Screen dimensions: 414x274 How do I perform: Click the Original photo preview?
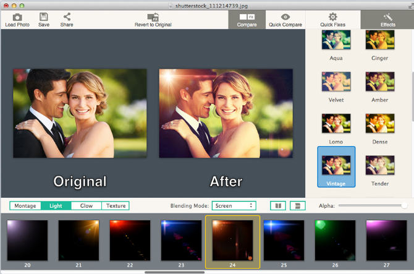tap(80, 113)
